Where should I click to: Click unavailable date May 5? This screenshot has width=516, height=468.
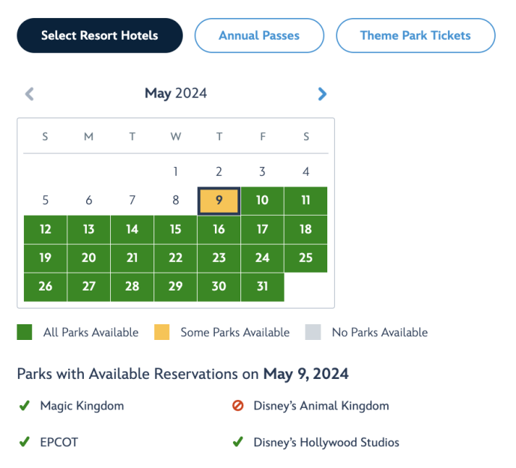click(x=46, y=201)
